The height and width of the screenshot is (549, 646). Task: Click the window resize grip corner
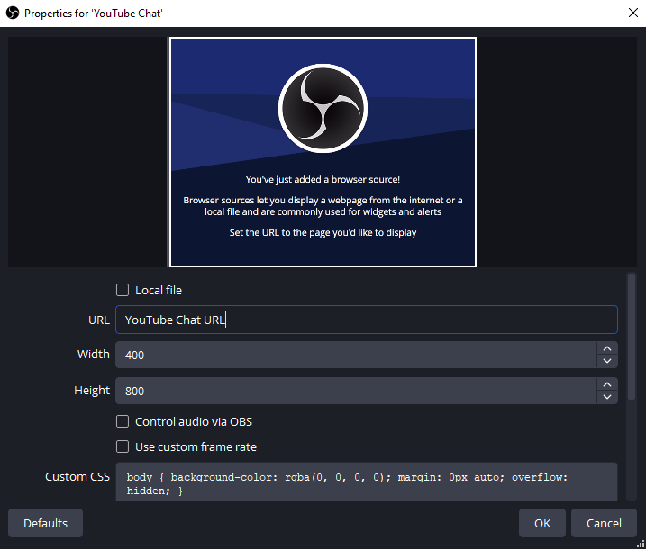click(x=641, y=544)
